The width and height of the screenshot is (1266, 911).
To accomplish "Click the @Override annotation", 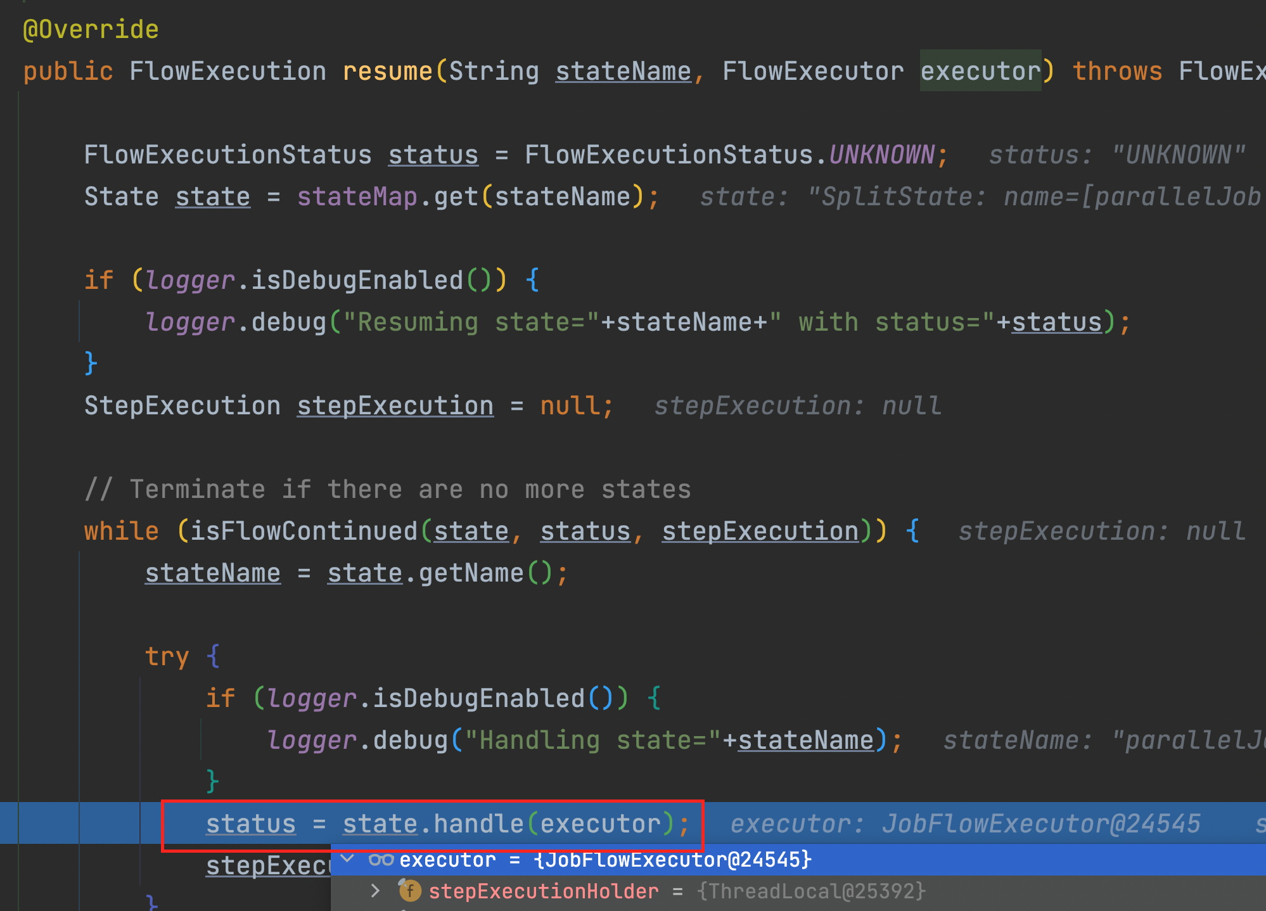I will (91, 30).
